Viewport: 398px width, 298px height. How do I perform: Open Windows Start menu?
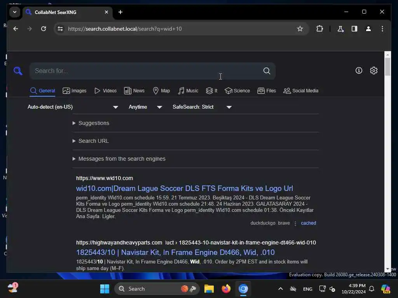click(x=105, y=289)
